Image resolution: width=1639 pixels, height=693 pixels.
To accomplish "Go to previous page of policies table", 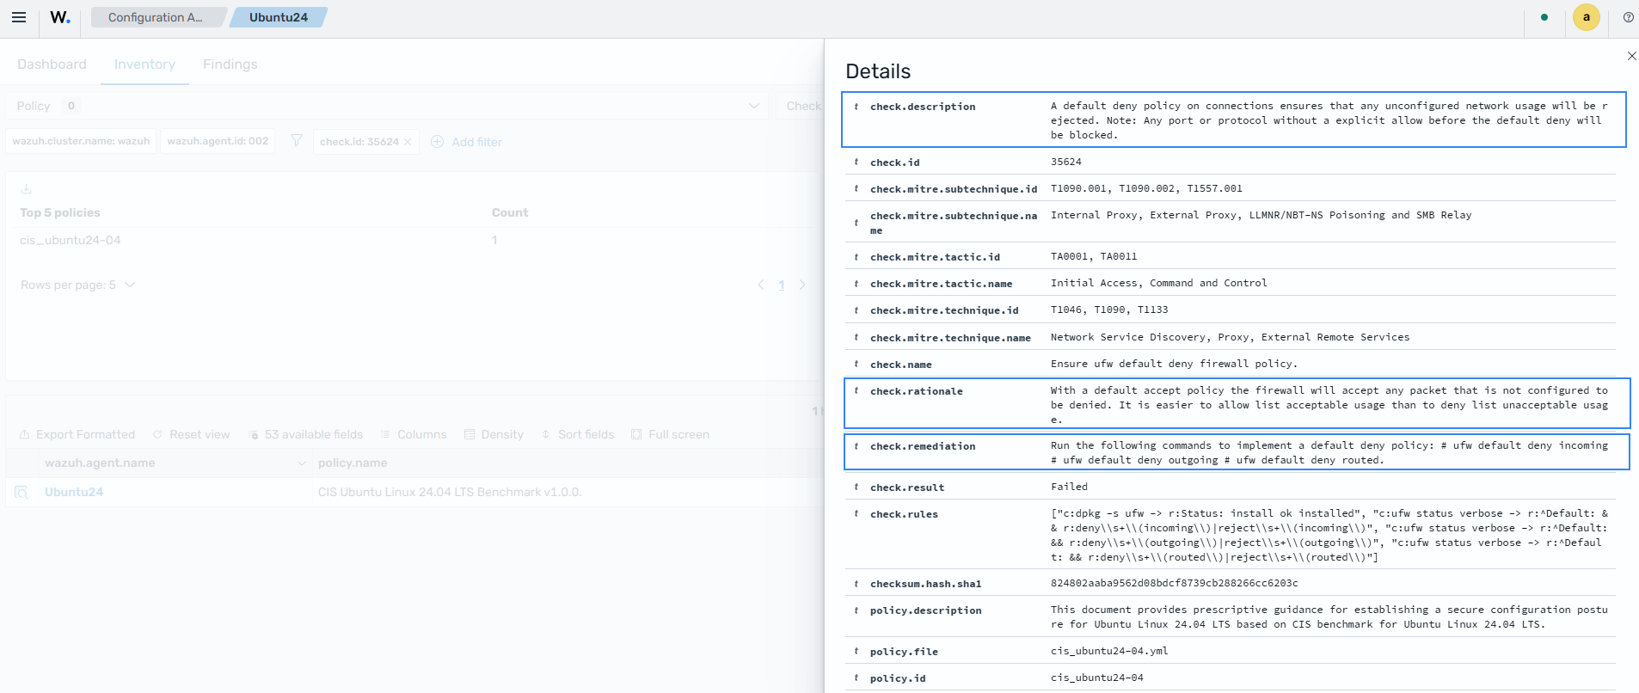I will (761, 285).
